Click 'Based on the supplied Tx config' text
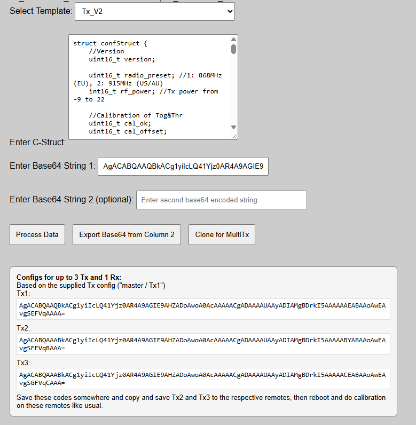Image resolution: width=416 pixels, height=425 pixels. (91, 286)
